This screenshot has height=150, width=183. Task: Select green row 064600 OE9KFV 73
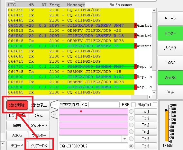71,46
